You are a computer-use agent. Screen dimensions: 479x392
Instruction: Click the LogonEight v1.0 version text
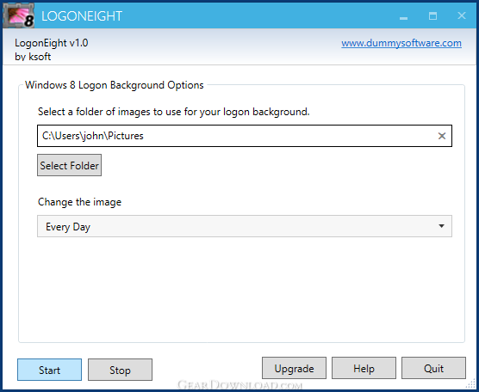point(52,43)
